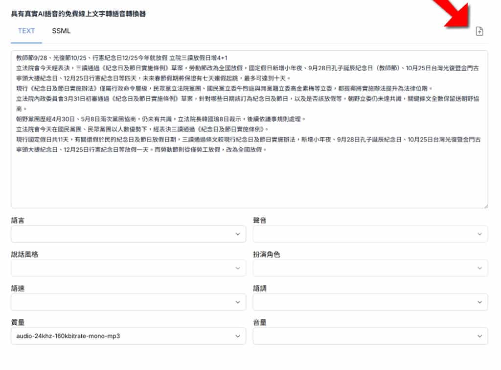Click the 扮演角色 field label

click(x=267, y=254)
